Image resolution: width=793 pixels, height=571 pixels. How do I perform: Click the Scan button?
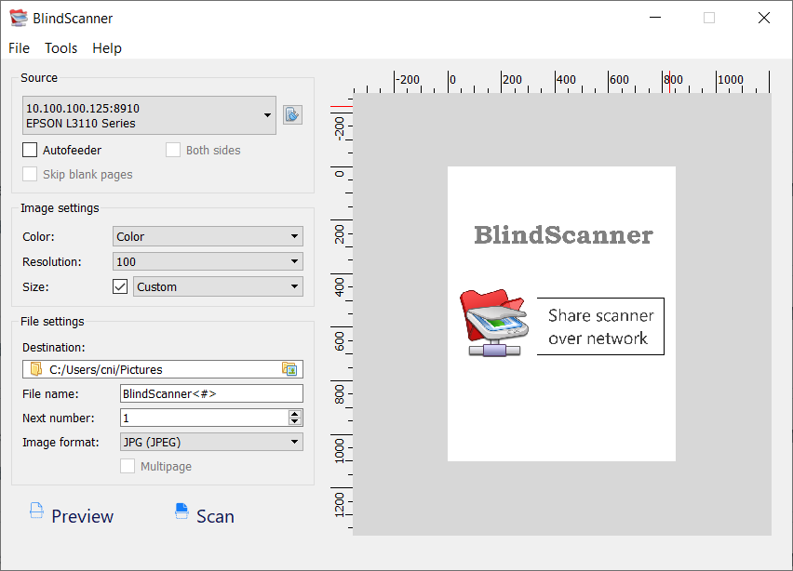coord(205,515)
